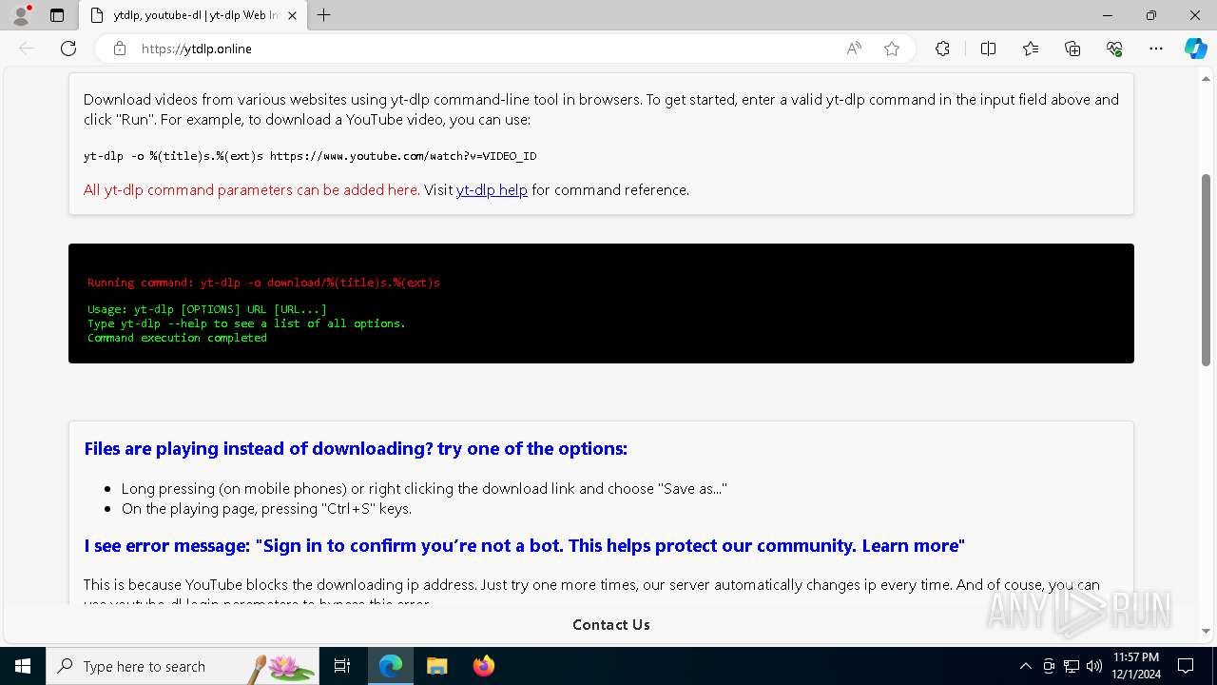
Task: Click the 'I see error message' heading
Action: (x=525, y=546)
